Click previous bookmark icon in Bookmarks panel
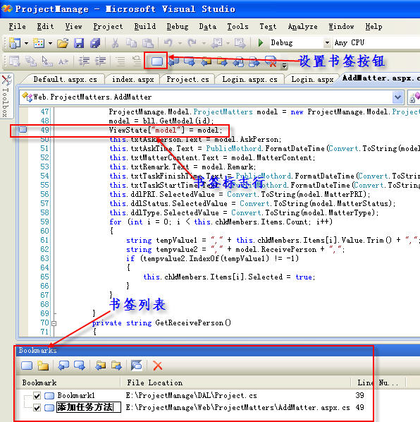Viewport: 420px width, 422px height. [63, 366]
